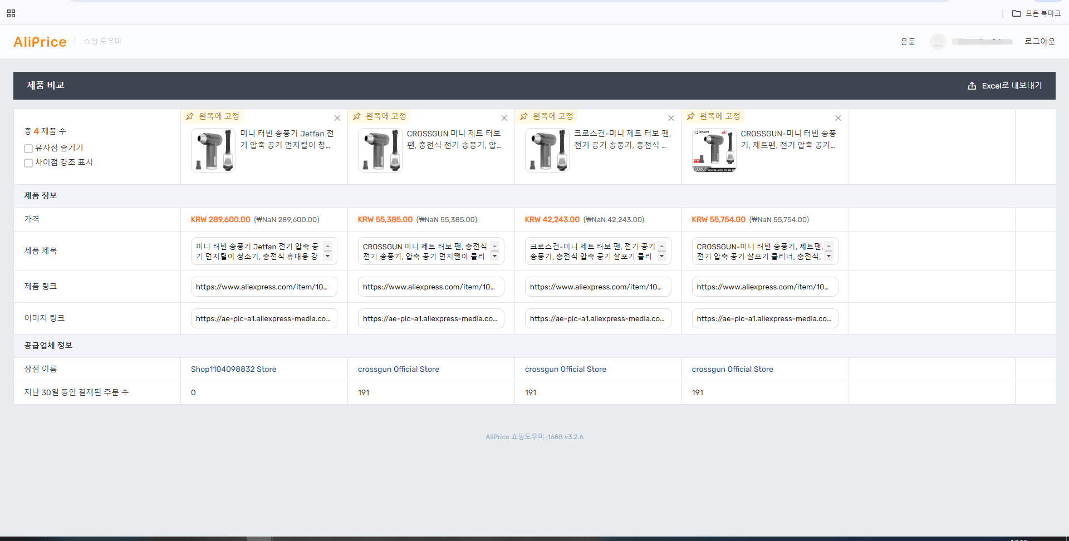Image resolution: width=1069 pixels, height=541 pixels.
Task: Click the Excel export icon
Action: click(x=972, y=86)
